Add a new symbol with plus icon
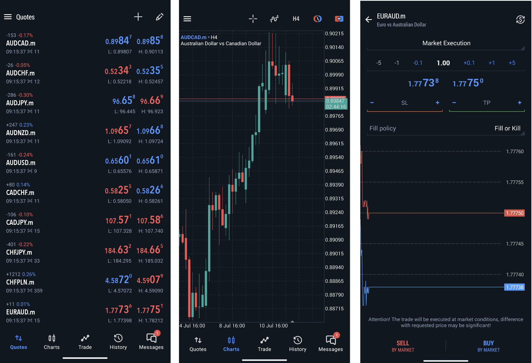The height and width of the screenshot is (363, 532). [138, 17]
